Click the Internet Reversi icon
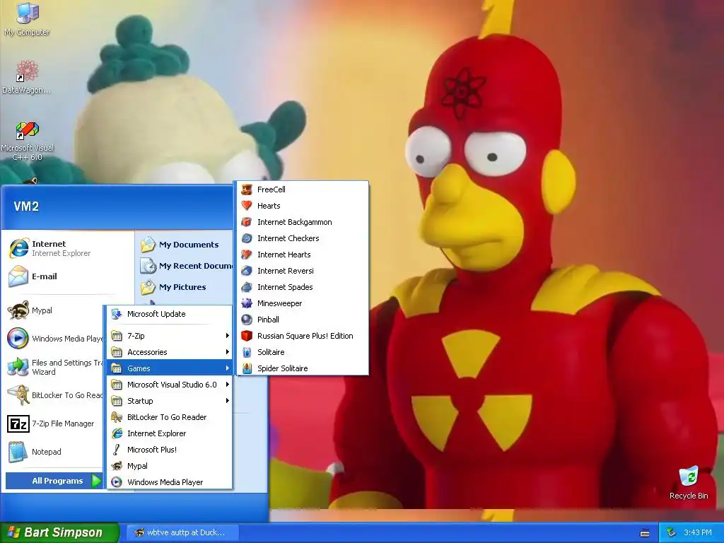The height and width of the screenshot is (543, 724). (x=247, y=271)
